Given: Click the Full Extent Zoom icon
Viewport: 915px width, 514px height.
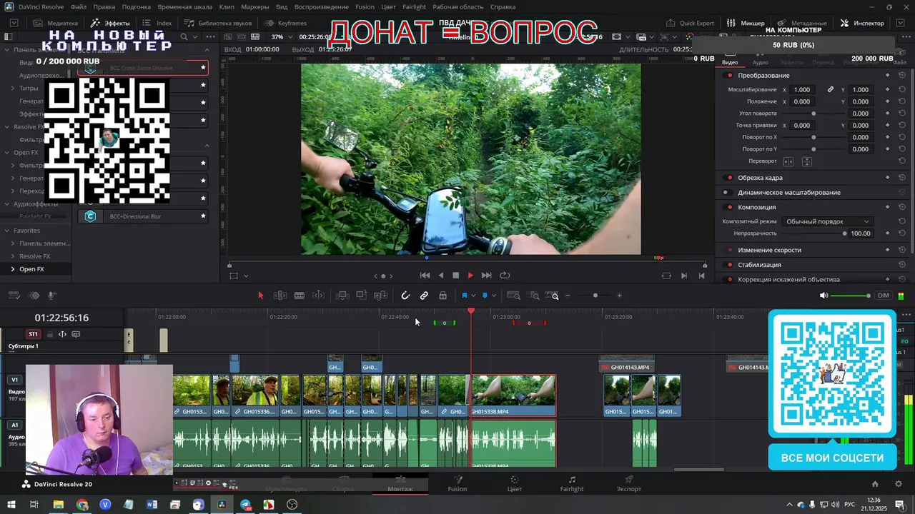Looking at the screenshot, I should [x=513, y=296].
